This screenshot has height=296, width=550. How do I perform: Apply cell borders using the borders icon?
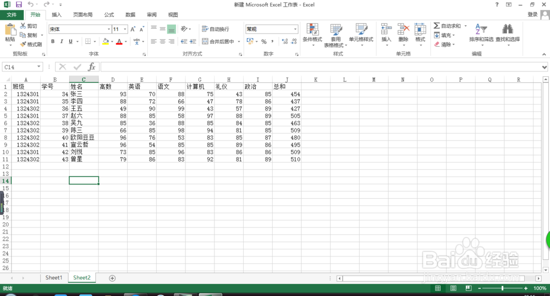88,41
